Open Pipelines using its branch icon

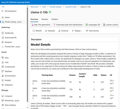[3, 71]
